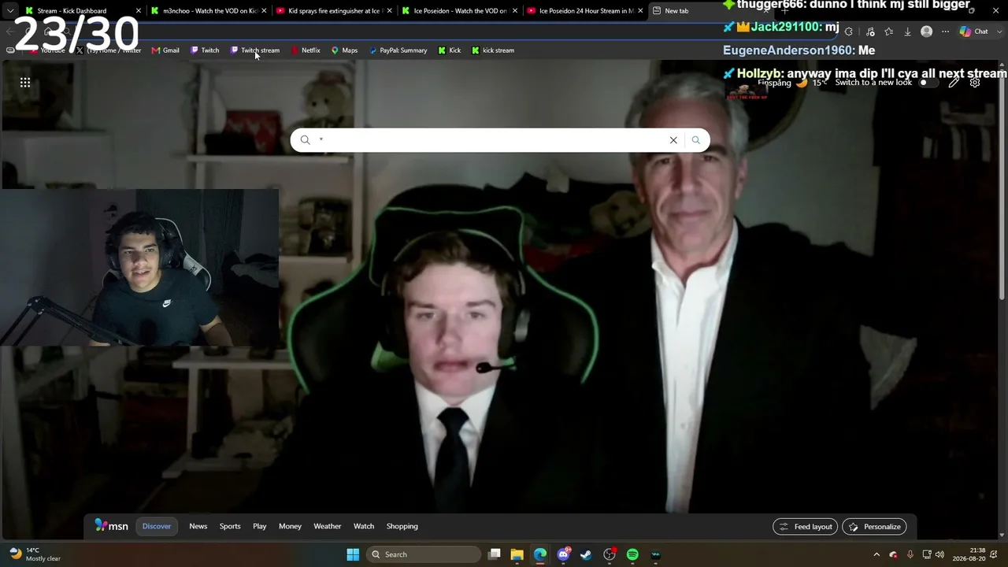The width and height of the screenshot is (1008, 567).
Task: Open the 'Twitch stream' bookmark
Action: point(255,50)
